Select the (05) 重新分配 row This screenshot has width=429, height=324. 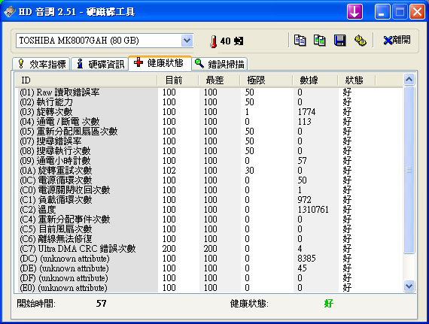coord(208,132)
